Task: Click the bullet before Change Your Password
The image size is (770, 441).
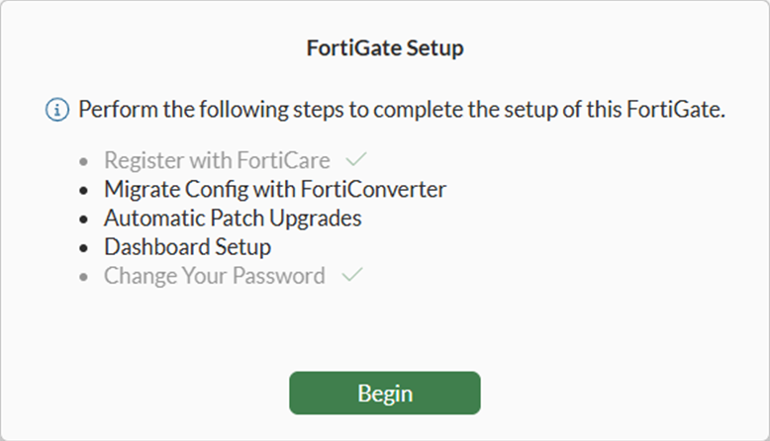Action: click(x=85, y=275)
